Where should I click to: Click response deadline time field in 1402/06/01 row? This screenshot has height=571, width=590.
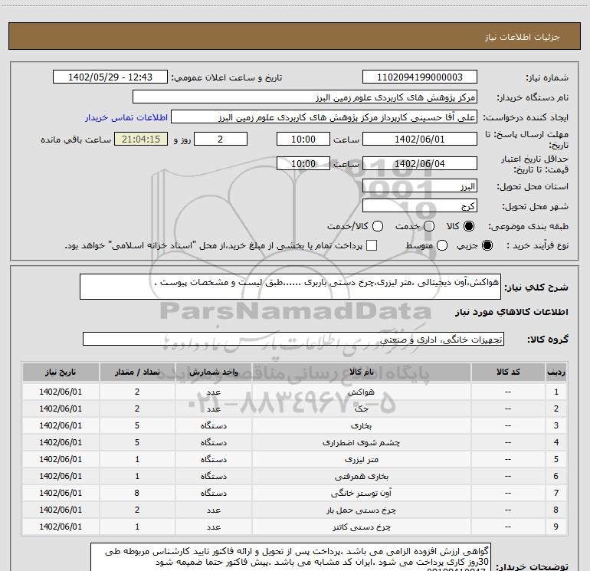coord(303,139)
